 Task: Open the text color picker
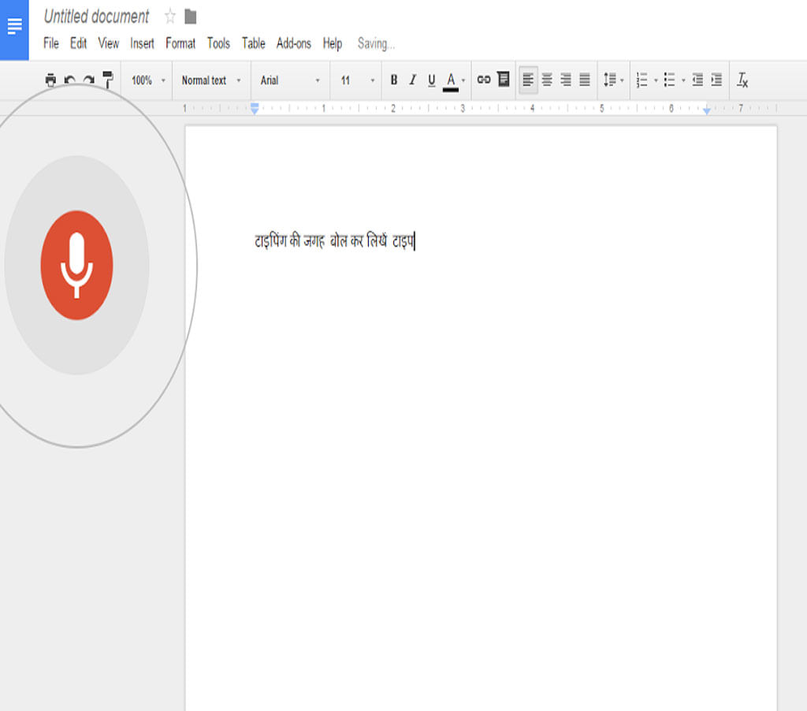(452, 80)
